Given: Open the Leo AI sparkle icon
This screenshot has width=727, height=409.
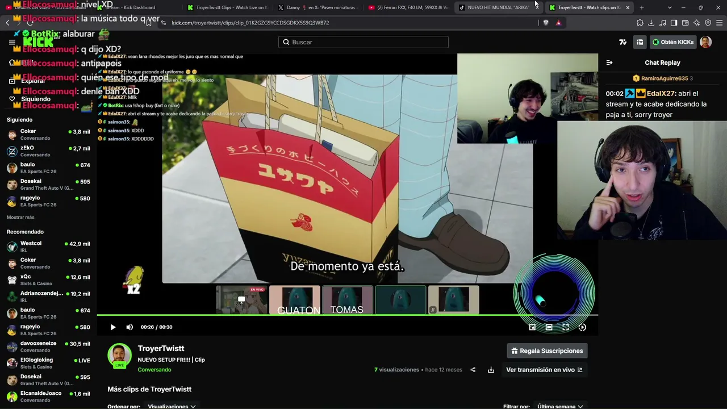Looking at the screenshot, I should (x=696, y=23).
